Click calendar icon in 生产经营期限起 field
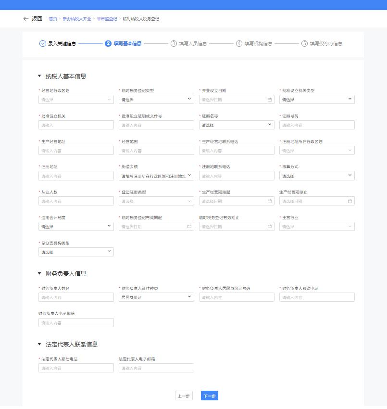 click(x=270, y=201)
